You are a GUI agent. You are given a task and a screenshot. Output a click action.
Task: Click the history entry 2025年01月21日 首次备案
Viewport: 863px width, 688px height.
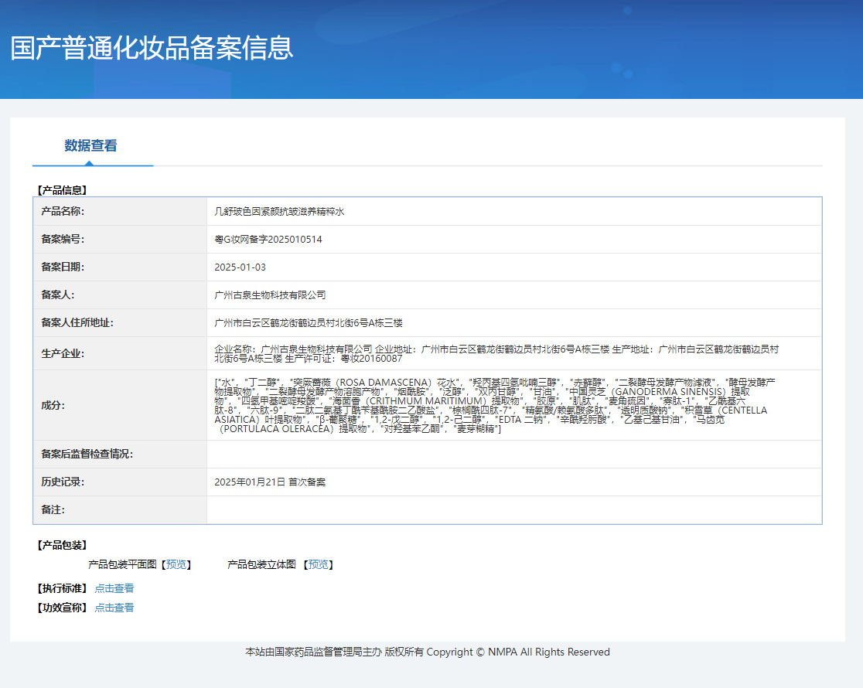270,482
